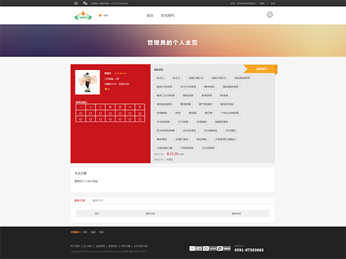Open the administrator avatar picture
Screen dimensions: 346x259
click(87, 82)
